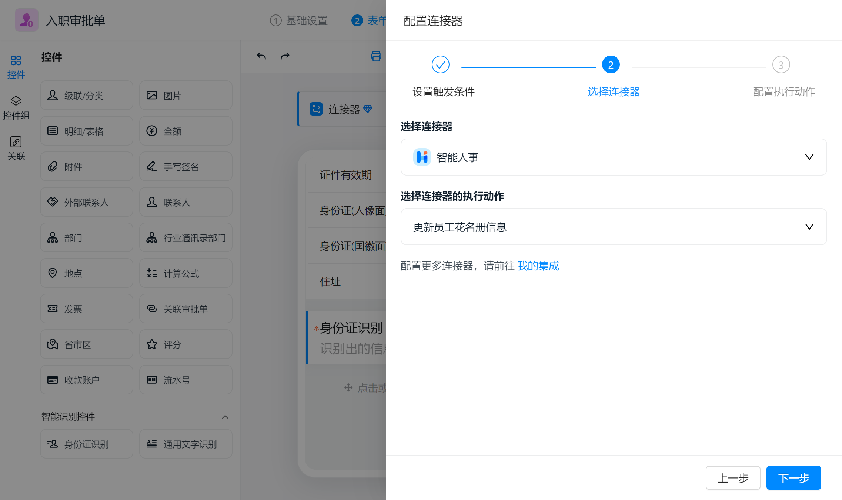Select the 省市区 control
The height and width of the screenshot is (500, 842).
click(87, 344)
